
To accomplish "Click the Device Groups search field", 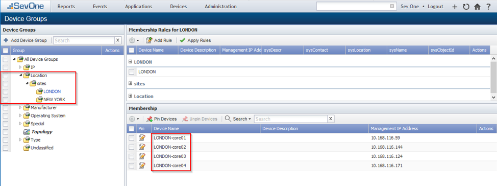I will click(84, 40).
